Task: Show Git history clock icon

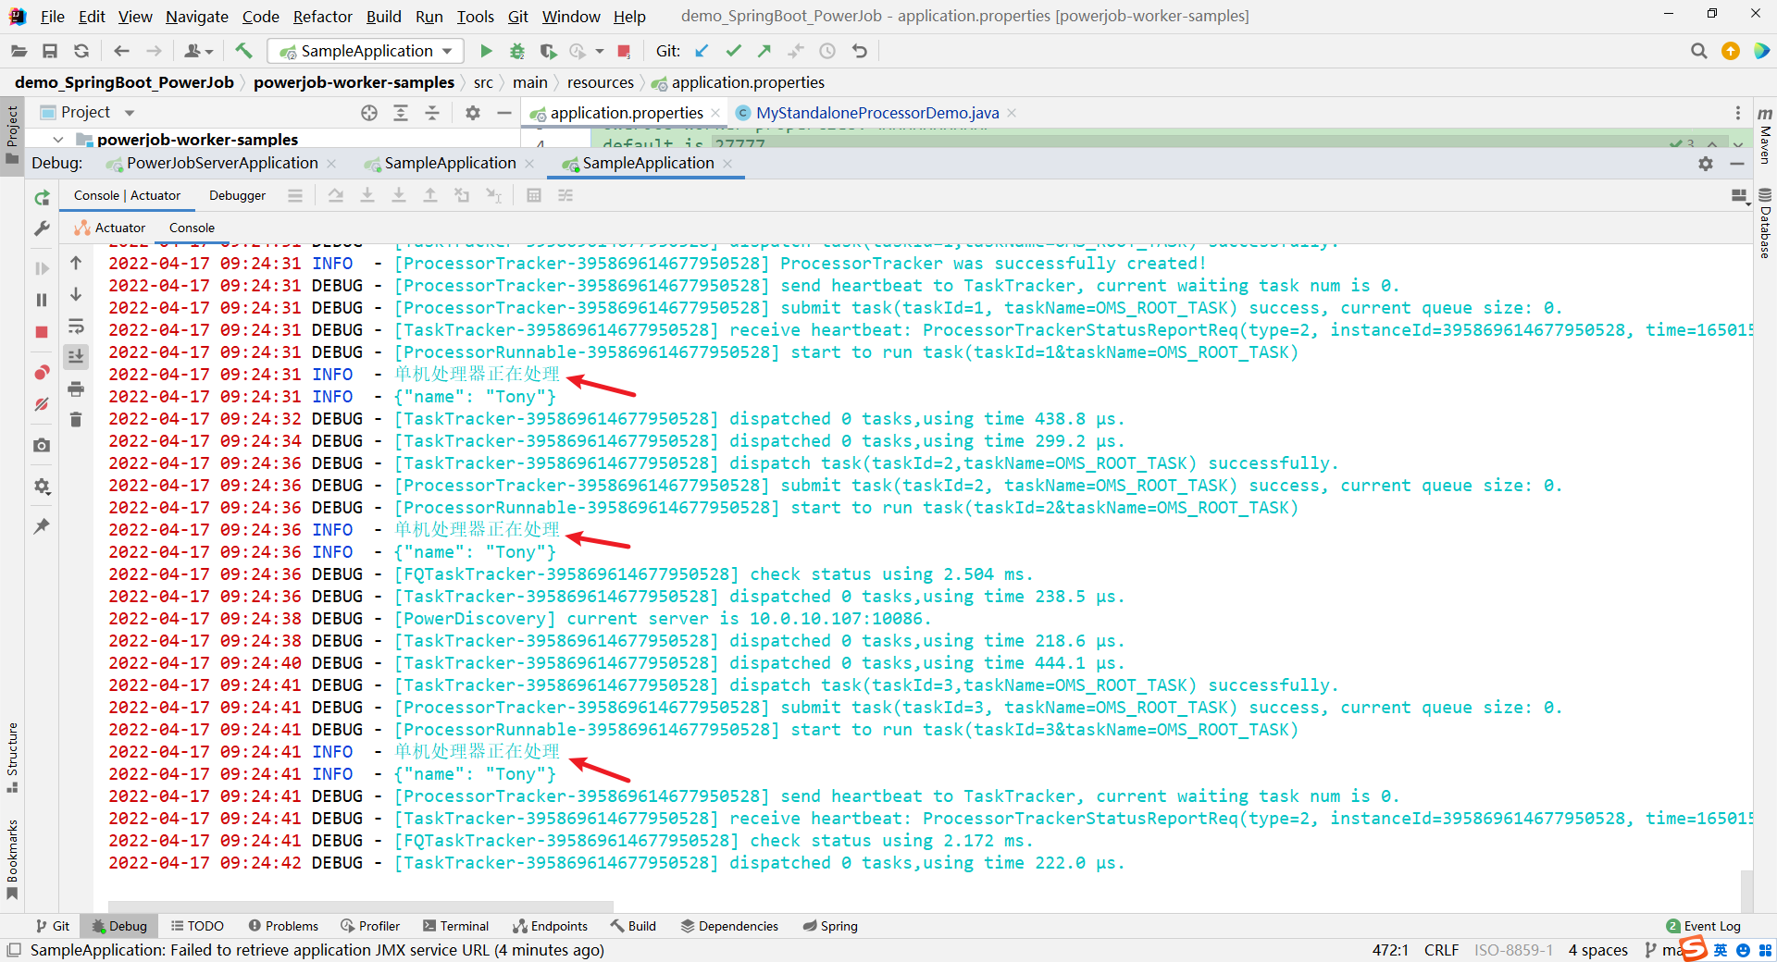Action: pos(827,51)
